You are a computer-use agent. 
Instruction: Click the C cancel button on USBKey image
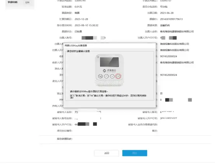point(101,76)
